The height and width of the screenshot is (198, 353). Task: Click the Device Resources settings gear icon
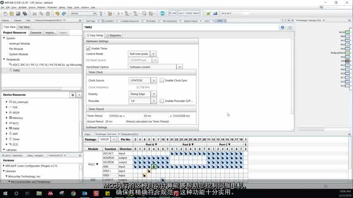(73, 95)
